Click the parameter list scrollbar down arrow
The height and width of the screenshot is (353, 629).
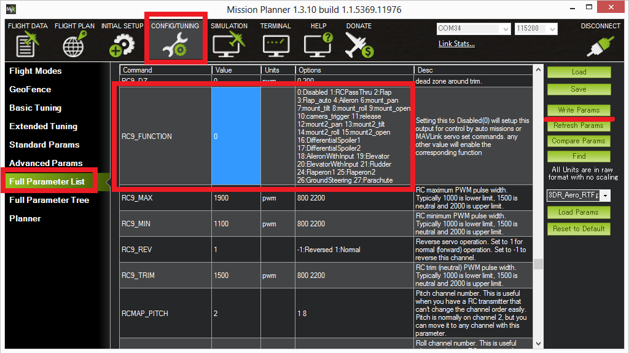pyautogui.click(x=538, y=344)
